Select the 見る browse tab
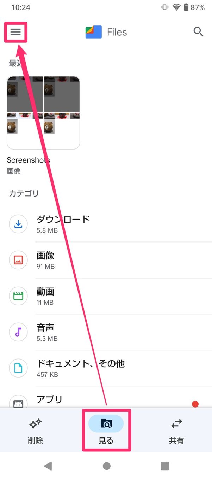 tap(106, 430)
